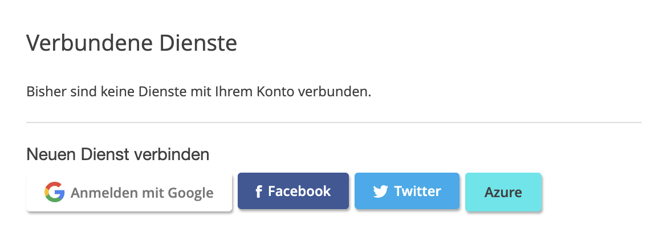This screenshot has height=245, width=659.
Task: Connect account via Anmelden mit Google
Action: (x=129, y=193)
